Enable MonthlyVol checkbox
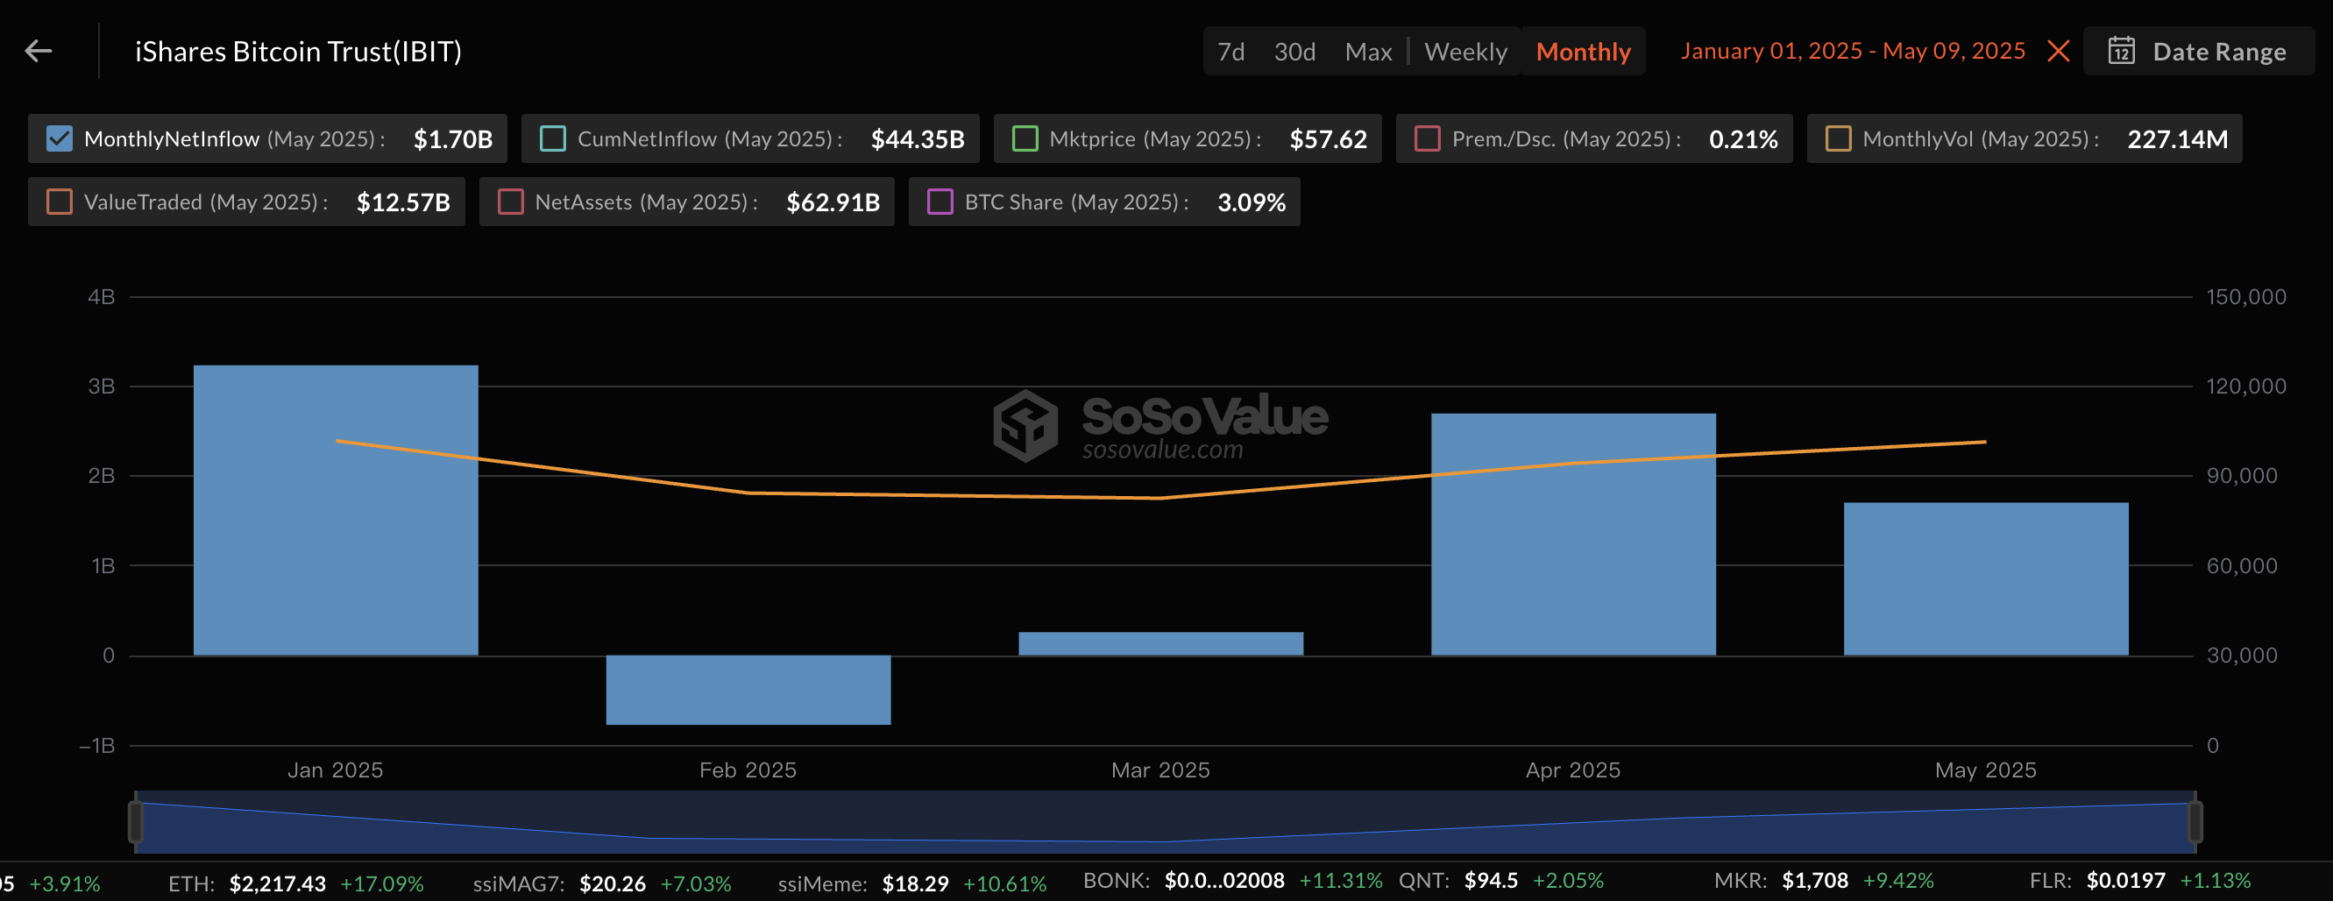 (x=1838, y=138)
